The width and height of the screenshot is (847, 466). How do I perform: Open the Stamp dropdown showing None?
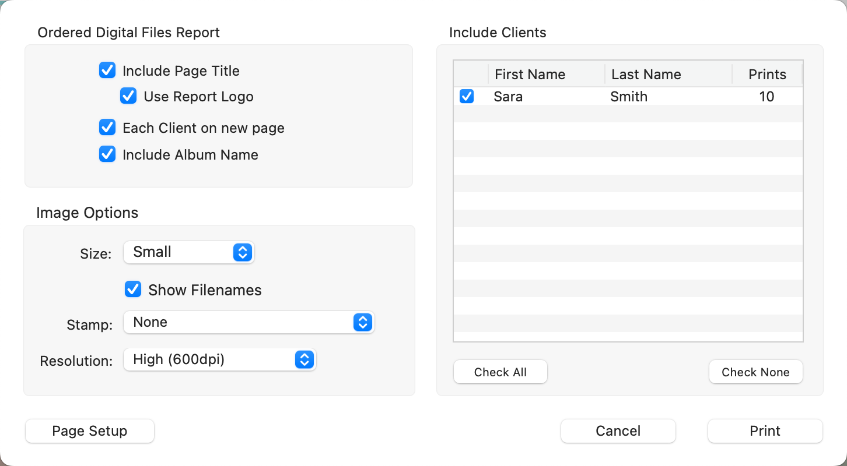click(249, 322)
